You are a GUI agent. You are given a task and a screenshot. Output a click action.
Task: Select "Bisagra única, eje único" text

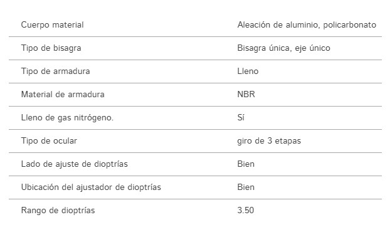click(x=283, y=48)
